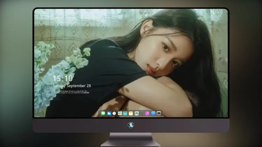Viewport: 262px width, 147px height.
Task: Open the Weather app in the dock
Action: click(109, 114)
